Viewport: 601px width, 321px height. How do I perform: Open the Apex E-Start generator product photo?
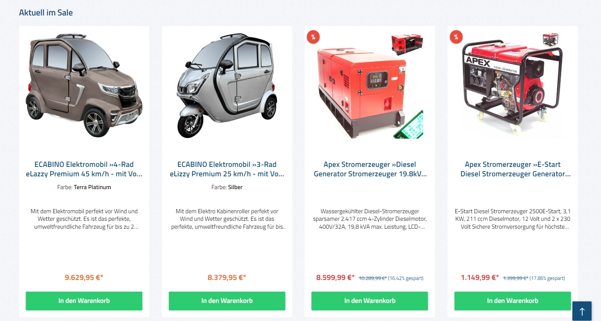pyautogui.click(x=513, y=85)
